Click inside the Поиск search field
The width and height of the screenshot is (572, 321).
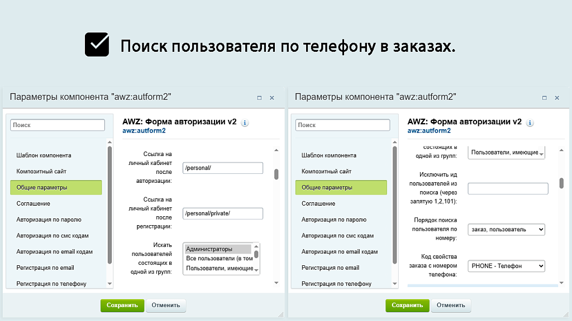pyautogui.click(x=57, y=125)
